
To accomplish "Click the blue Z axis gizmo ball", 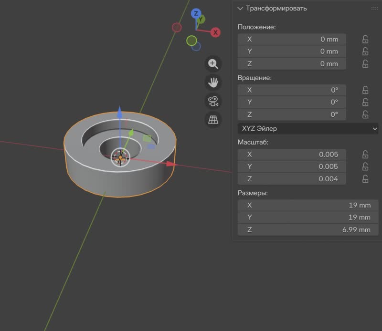I will tap(195, 13).
